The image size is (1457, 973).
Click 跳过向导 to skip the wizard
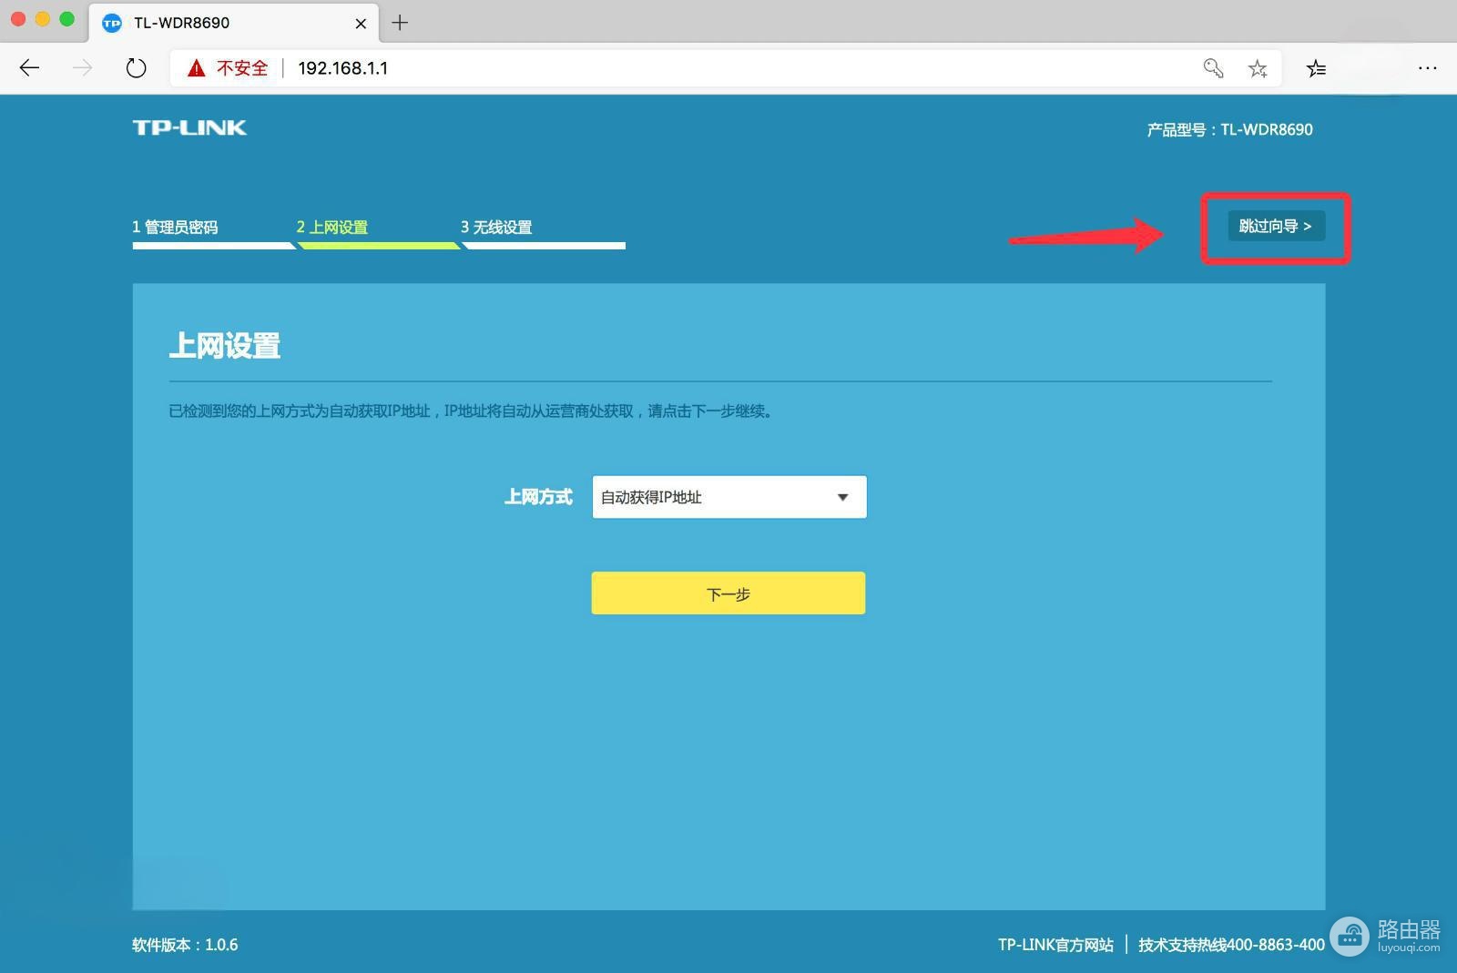[1276, 226]
